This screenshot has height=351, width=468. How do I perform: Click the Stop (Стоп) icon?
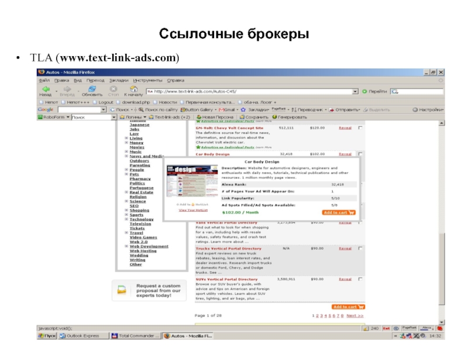pyautogui.click(x=113, y=89)
